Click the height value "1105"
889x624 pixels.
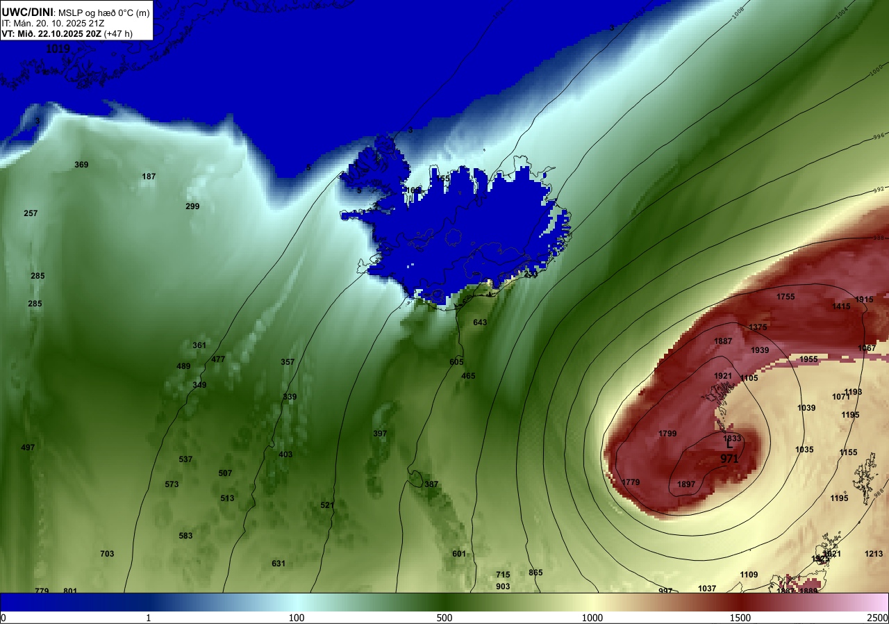[749, 378]
